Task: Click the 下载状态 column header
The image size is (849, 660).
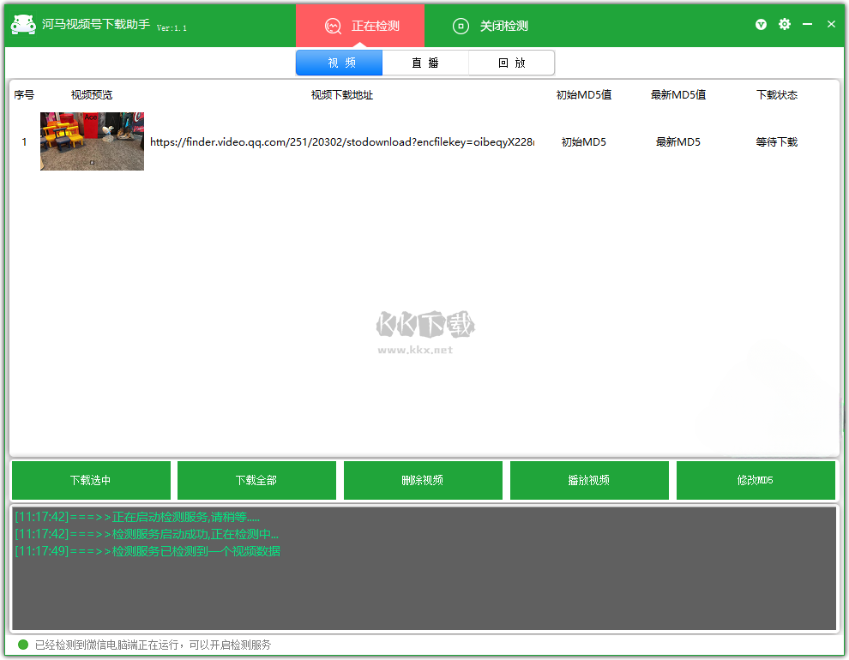Action: click(776, 95)
